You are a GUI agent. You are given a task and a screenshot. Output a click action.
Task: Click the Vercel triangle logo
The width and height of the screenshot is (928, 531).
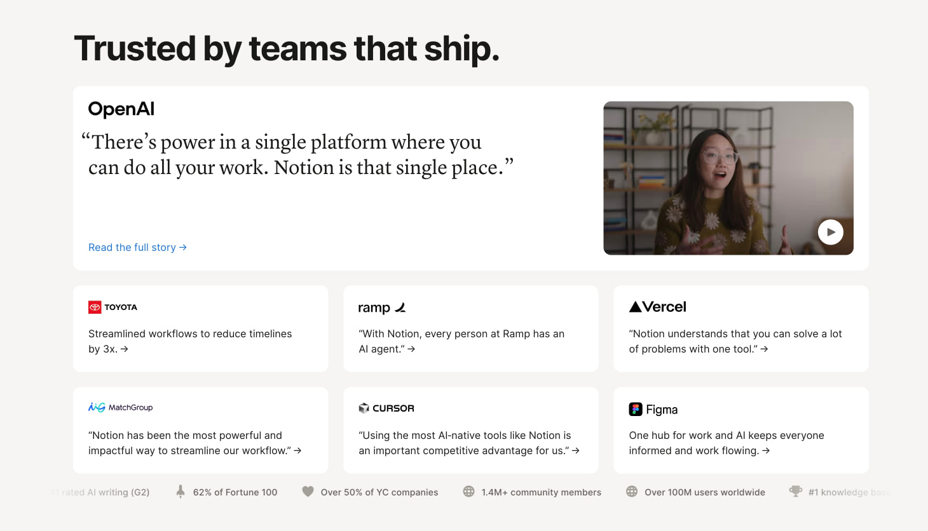click(635, 307)
